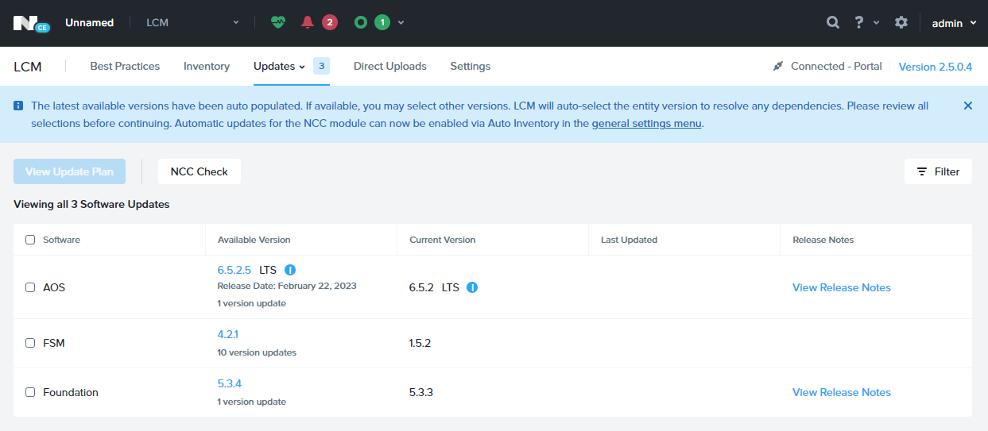Open the cluster health heart icon
This screenshot has height=431, width=988.
click(277, 22)
